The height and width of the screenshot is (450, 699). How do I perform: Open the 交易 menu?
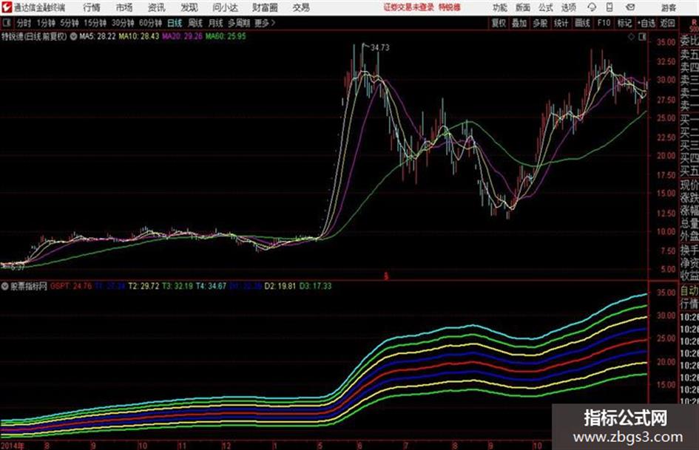[x=301, y=7]
